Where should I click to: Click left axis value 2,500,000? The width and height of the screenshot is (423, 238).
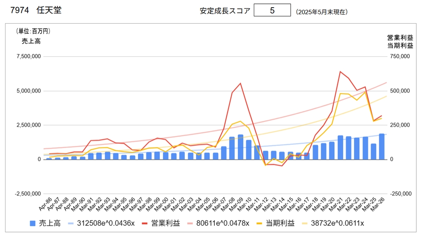29,125
